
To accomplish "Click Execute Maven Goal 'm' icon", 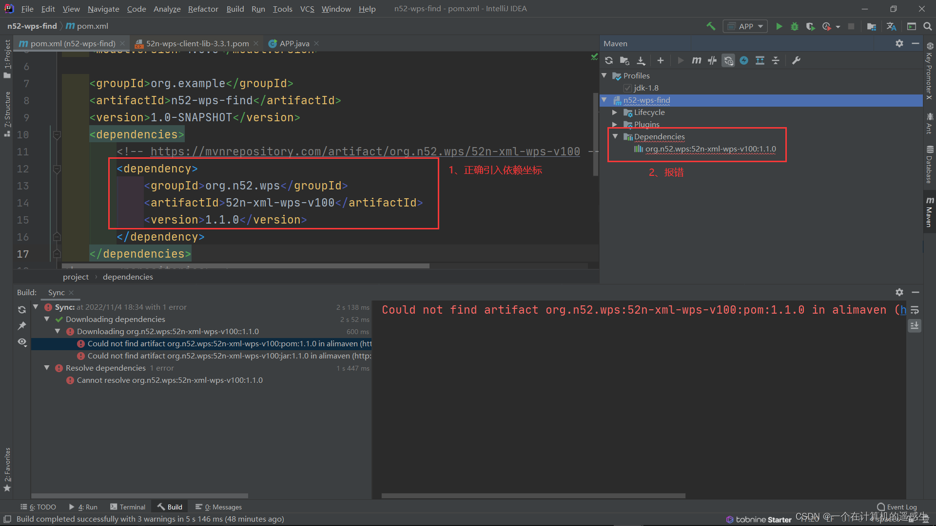I will point(697,60).
